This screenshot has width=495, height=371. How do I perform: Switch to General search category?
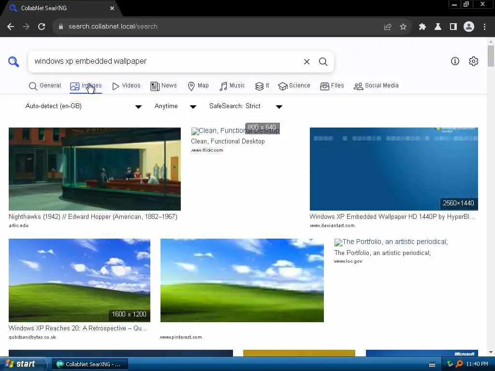click(45, 86)
